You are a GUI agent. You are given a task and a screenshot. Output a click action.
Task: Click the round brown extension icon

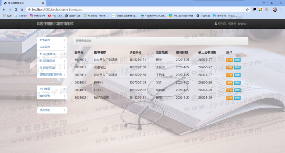coord(267,10)
